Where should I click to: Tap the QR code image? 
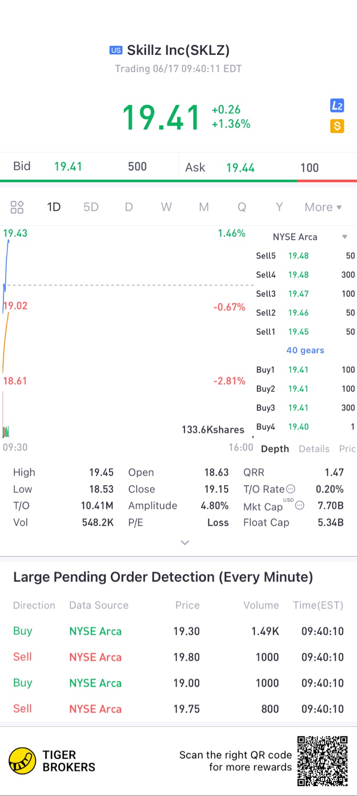322,761
